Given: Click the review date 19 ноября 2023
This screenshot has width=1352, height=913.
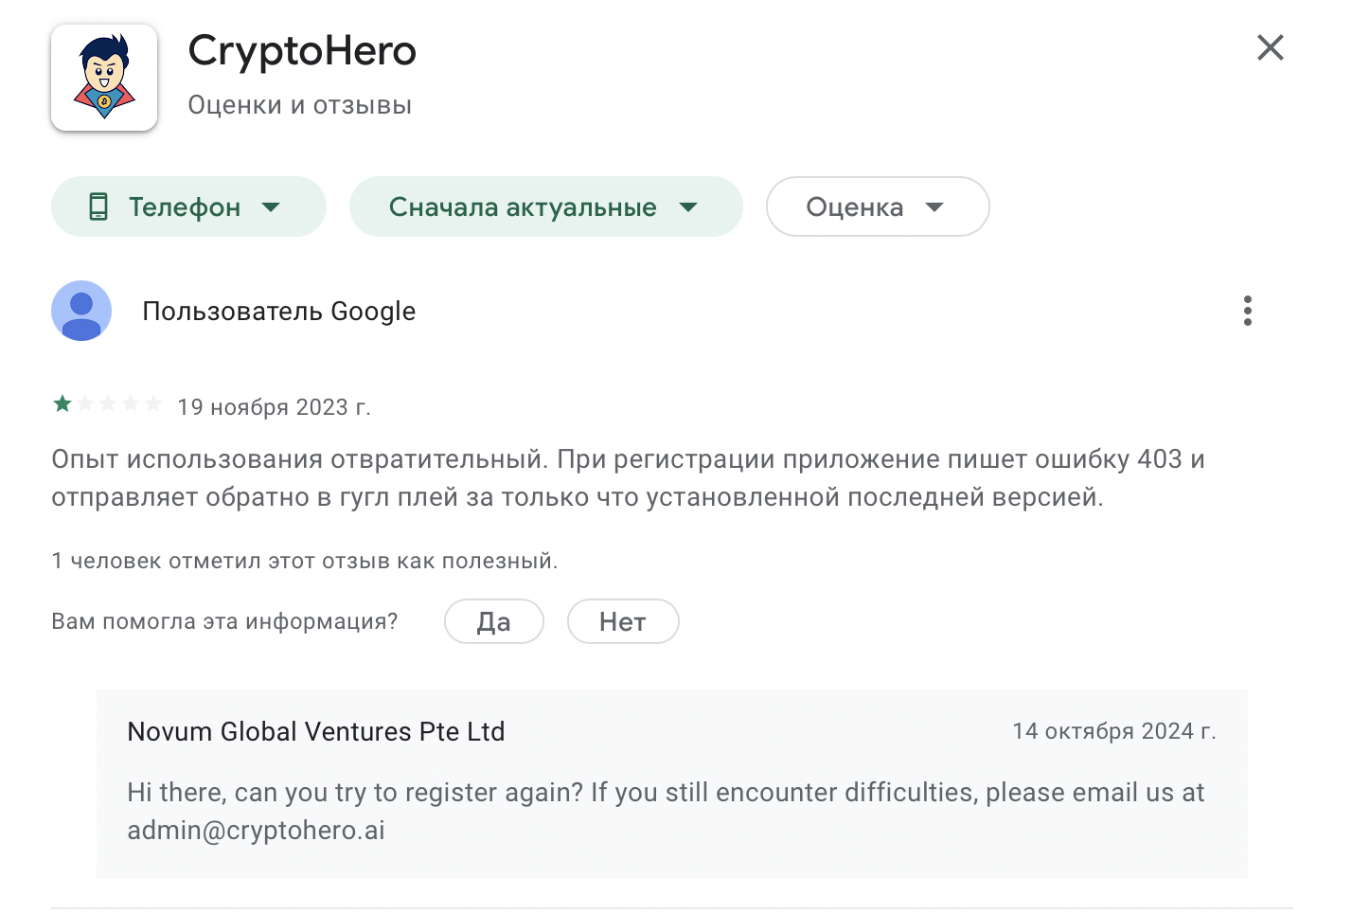Looking at the screenshot, I should (274, 407).
